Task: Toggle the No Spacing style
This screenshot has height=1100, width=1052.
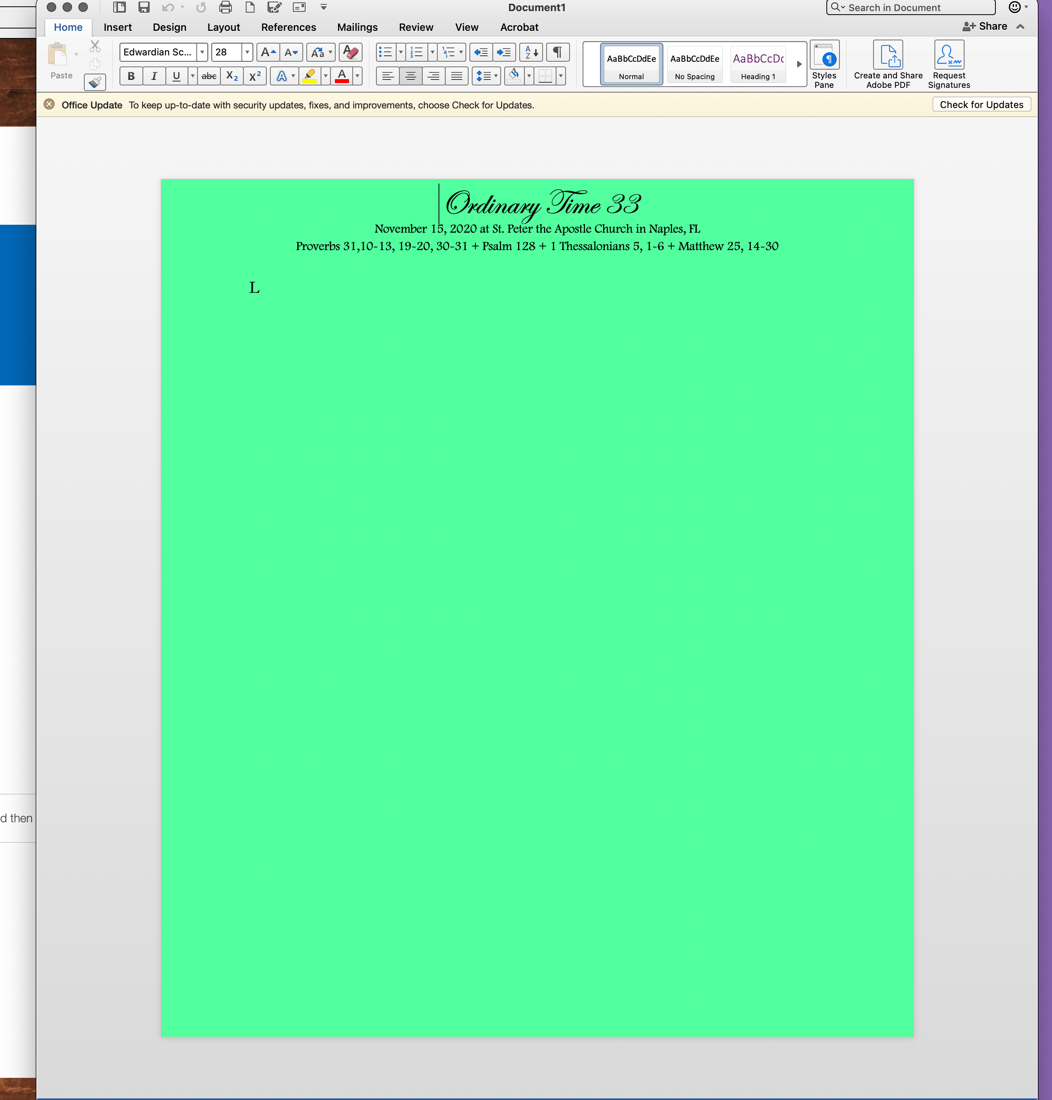Action: tap(693, 63)
